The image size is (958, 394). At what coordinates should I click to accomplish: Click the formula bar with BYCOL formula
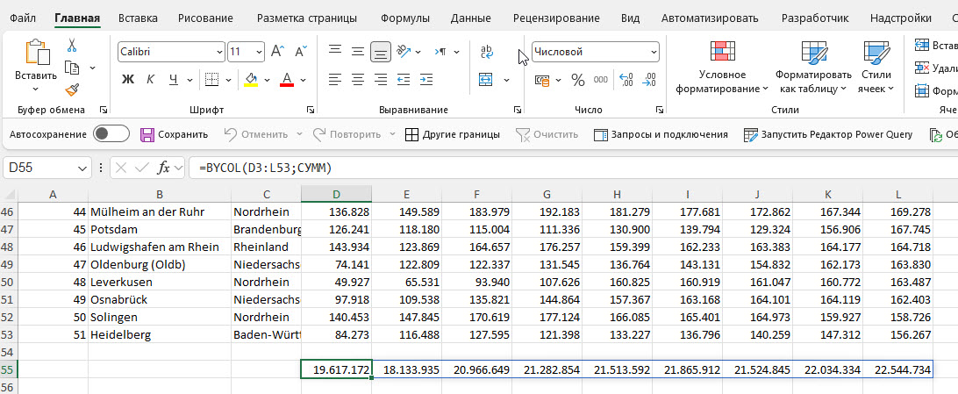click(x=526, y=168)
